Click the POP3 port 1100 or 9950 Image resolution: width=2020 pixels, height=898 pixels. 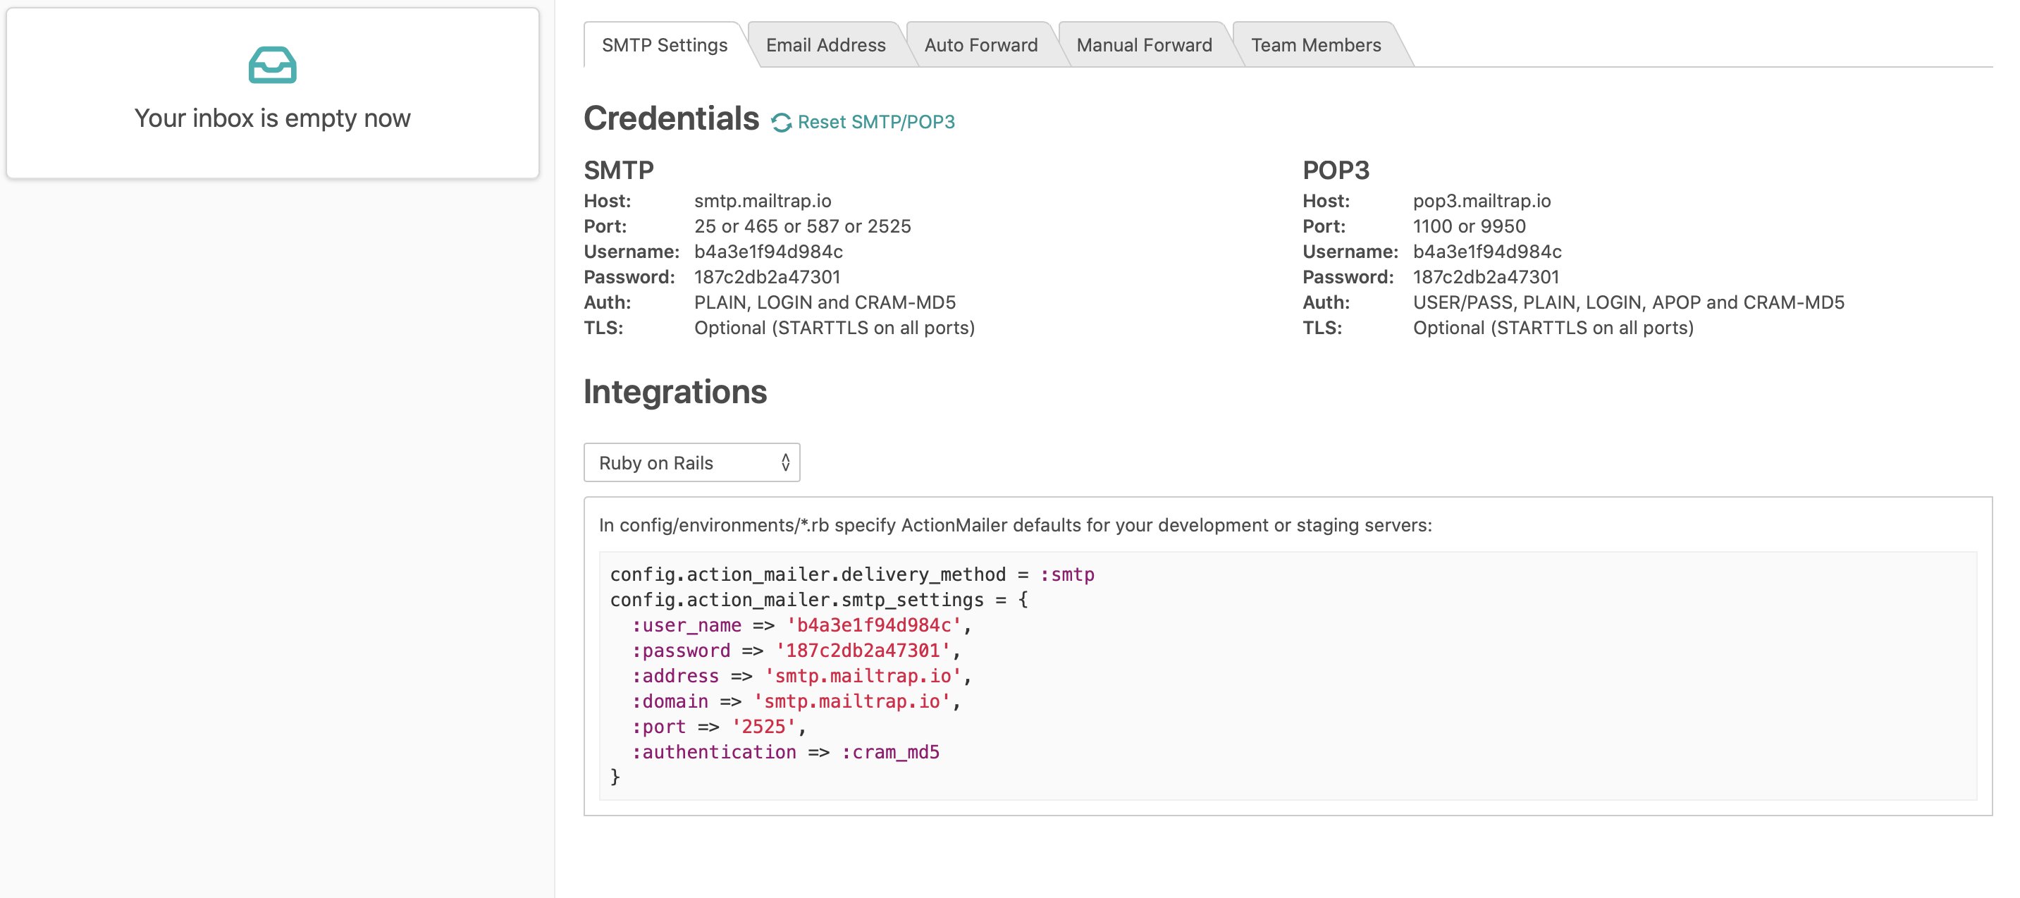point(1469,226)
